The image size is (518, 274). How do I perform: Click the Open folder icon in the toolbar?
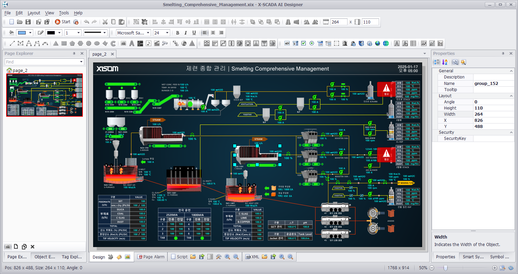pos(20,22)
